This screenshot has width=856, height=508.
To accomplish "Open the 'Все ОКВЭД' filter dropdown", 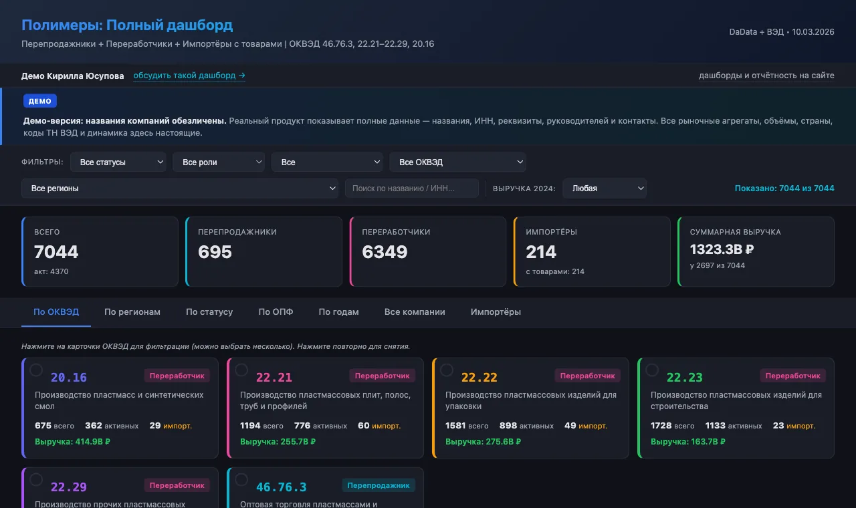I will coord(458,162).
